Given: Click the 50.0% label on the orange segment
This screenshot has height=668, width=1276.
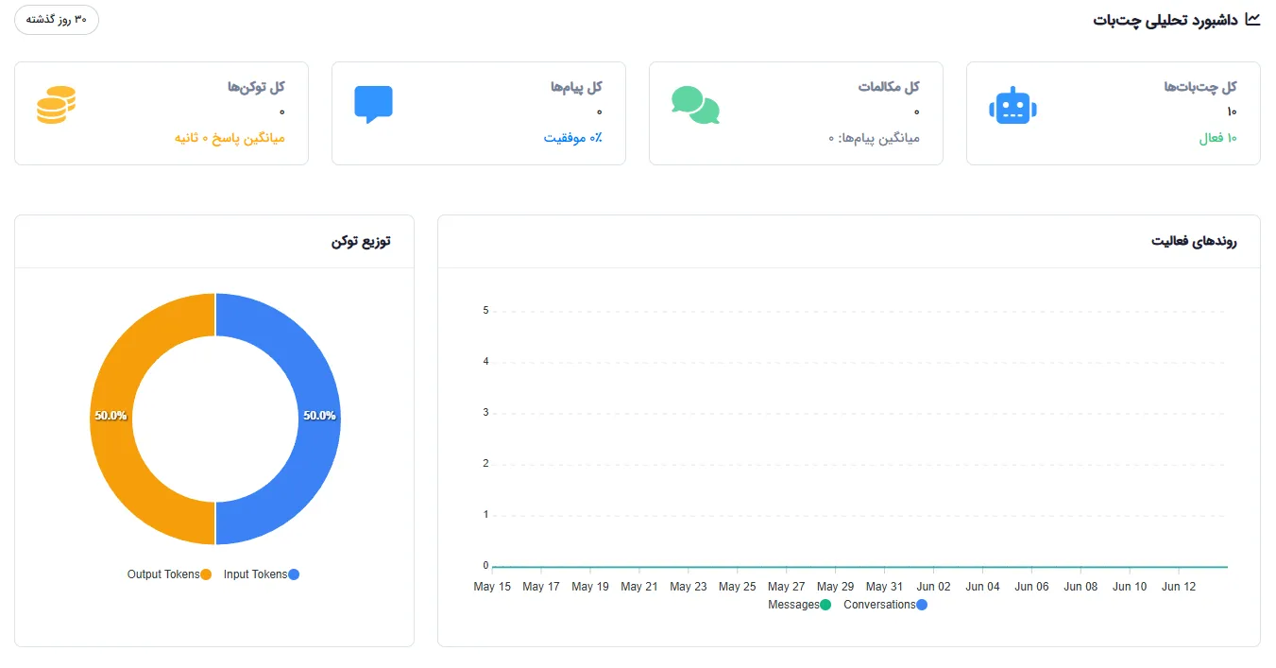Looking at the screenshot, I should (111, 416).
